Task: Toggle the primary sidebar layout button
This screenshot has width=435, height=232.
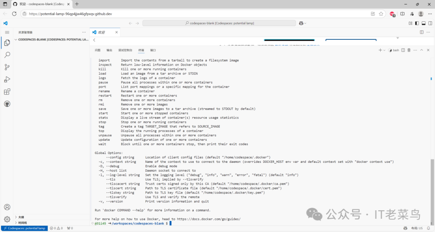Action: tap(417, 23)
